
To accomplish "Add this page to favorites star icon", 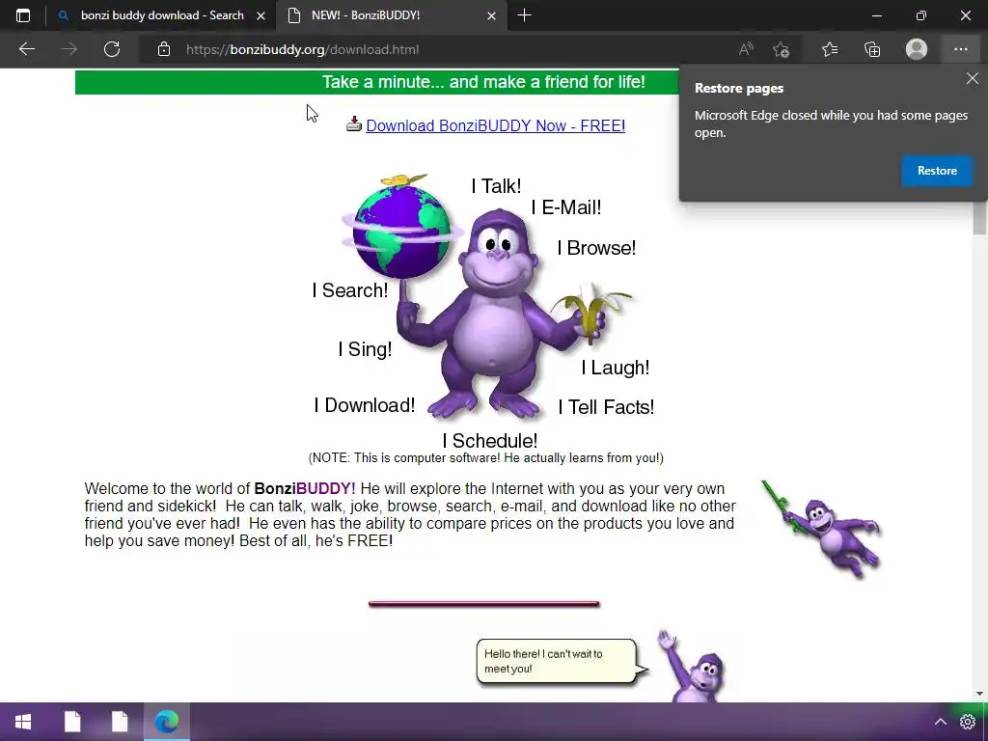I will [782, 49].
